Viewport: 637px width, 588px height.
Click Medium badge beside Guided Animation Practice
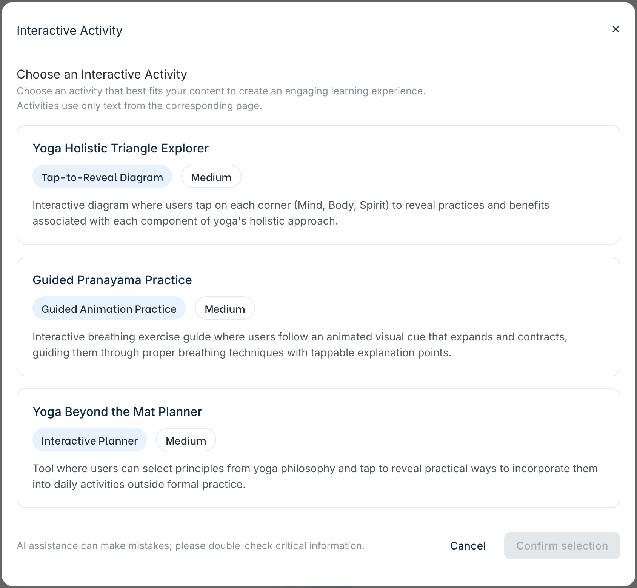(x=225, y=309)
